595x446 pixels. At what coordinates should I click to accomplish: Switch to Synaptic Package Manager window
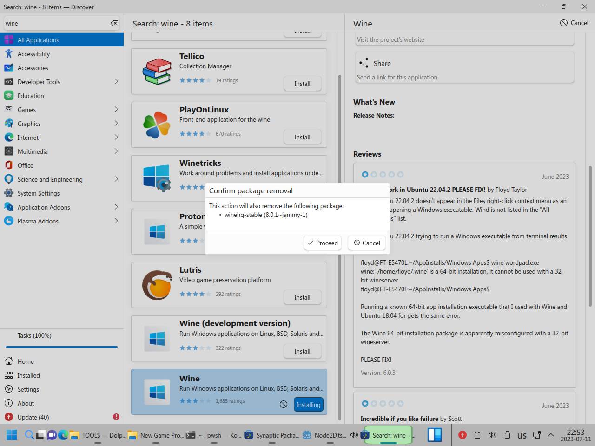272,435
